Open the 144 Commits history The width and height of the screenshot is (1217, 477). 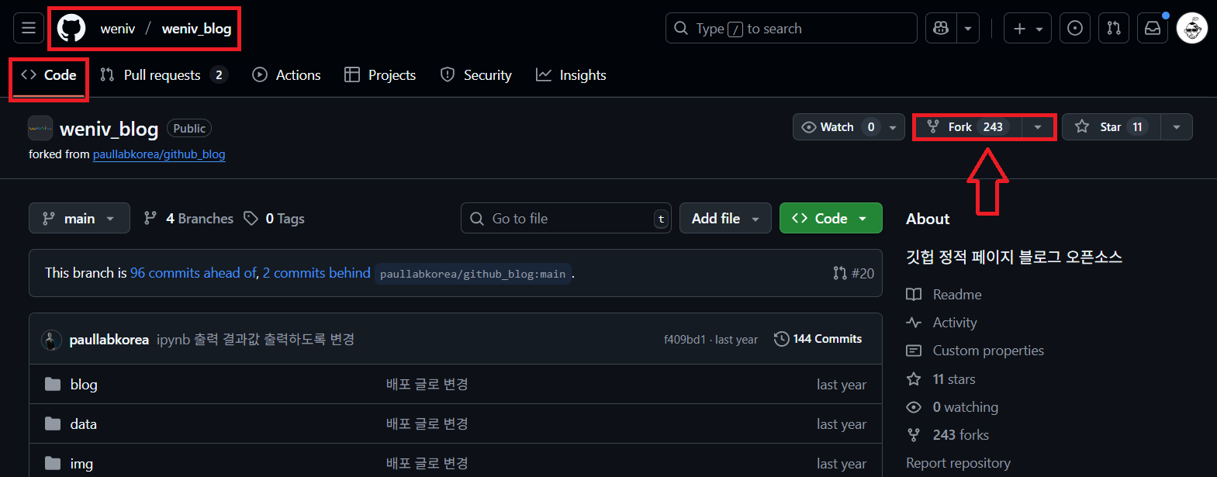coord(818,339)
